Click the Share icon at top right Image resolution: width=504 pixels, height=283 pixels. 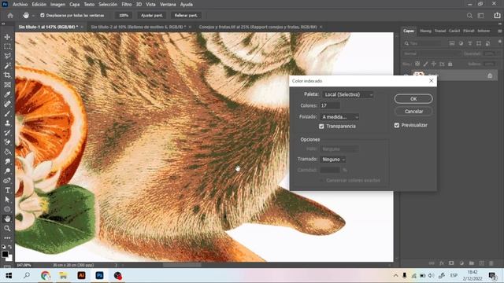497,16
